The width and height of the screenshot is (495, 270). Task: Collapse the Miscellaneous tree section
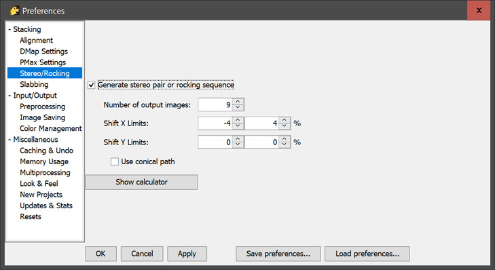pos(10,140)
